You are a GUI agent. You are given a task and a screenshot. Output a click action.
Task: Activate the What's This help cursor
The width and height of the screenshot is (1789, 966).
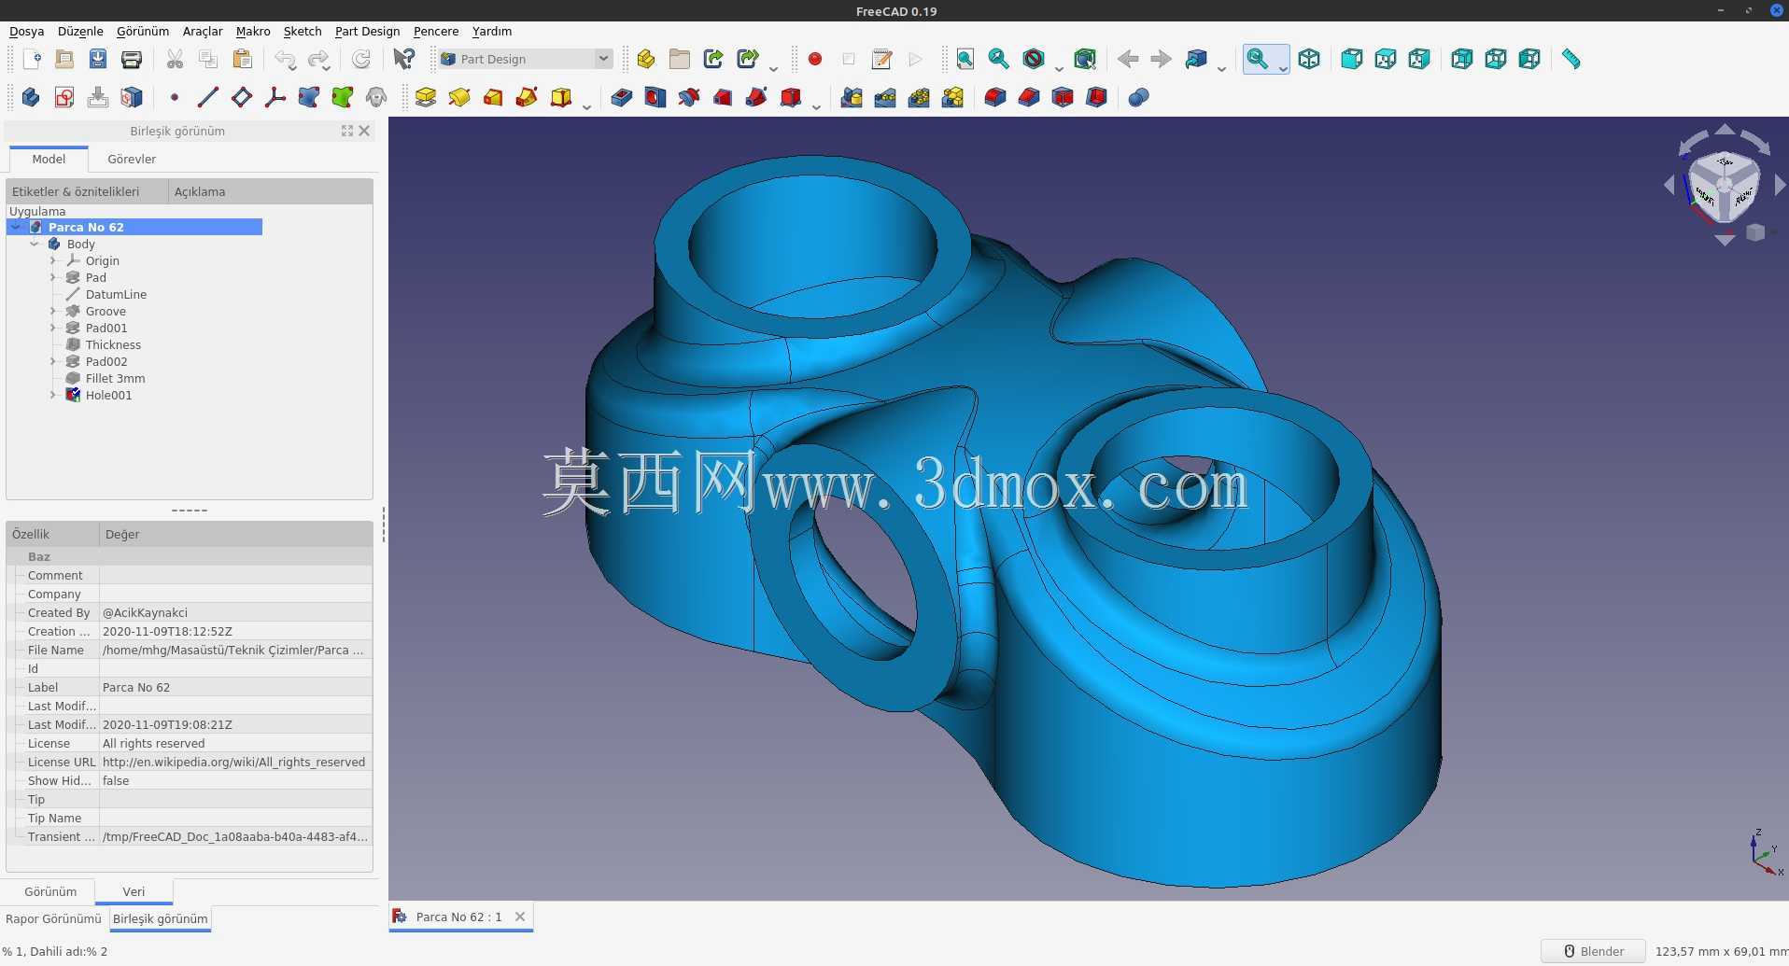pyautogui.click(x=403, y=59)
